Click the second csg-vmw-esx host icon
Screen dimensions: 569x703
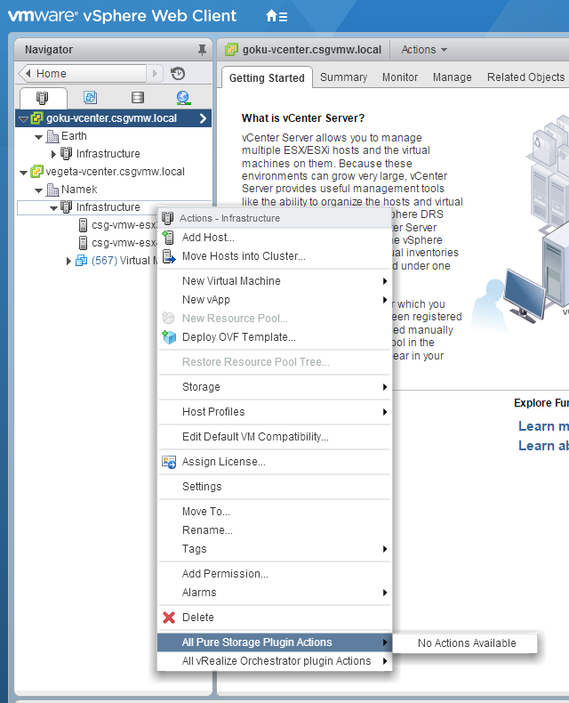83,243
